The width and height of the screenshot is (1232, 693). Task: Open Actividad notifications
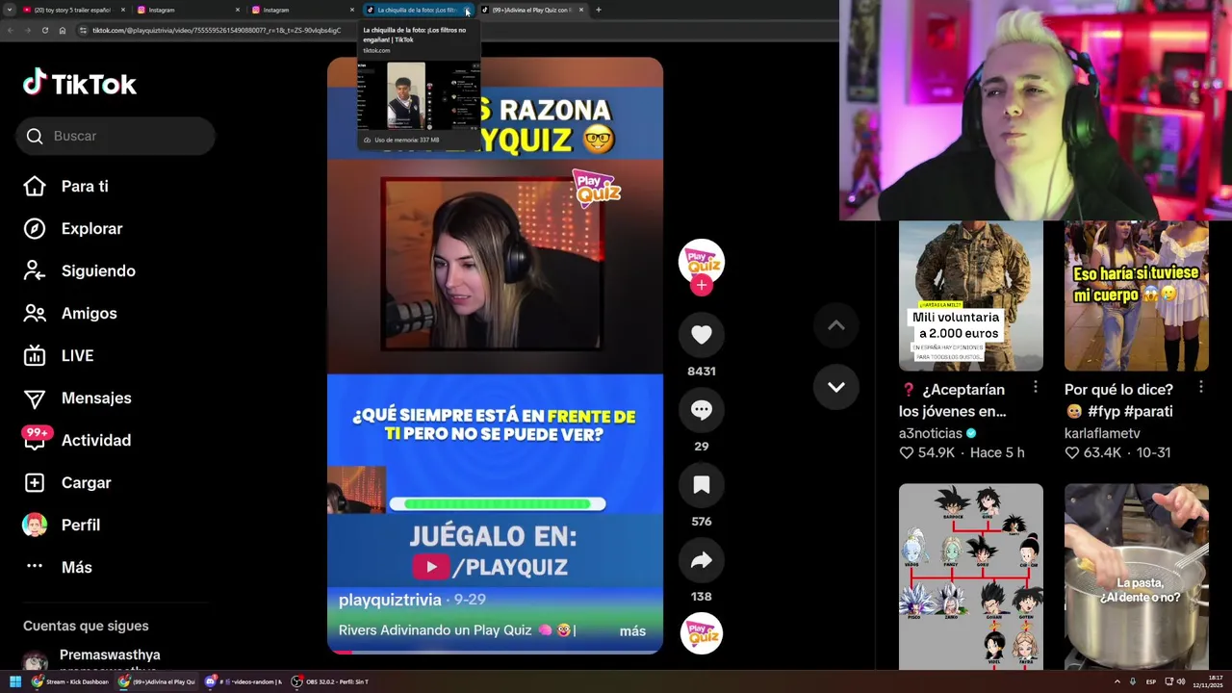pos(96,440)
